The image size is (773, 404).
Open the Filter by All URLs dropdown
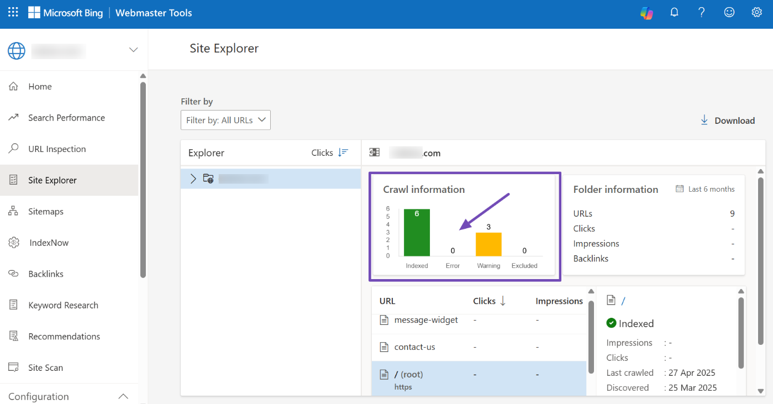225,120
